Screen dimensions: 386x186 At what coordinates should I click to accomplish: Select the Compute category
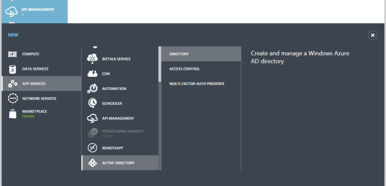pos(41,54)
